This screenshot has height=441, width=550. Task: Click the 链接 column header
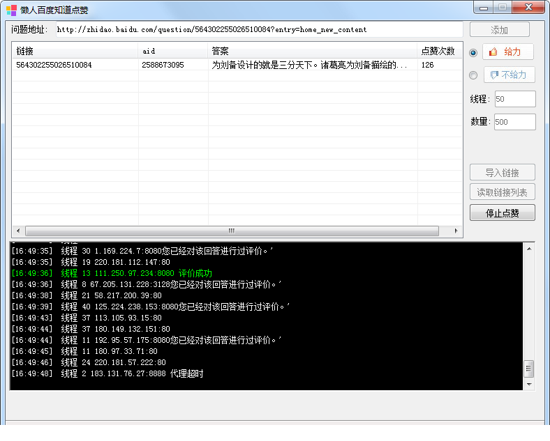[x=75, y=51]
